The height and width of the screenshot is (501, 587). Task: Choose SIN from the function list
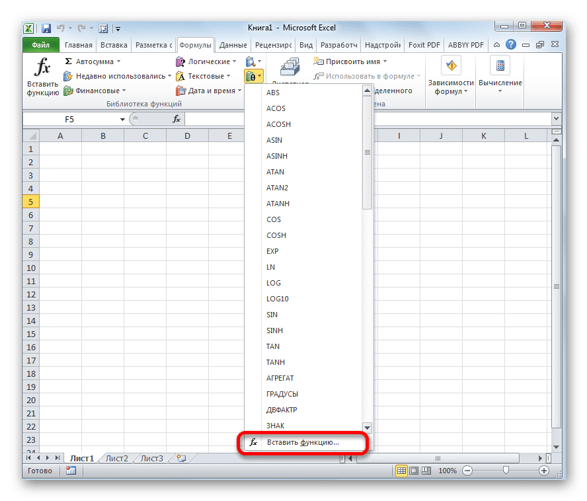[x=303, y=315]
